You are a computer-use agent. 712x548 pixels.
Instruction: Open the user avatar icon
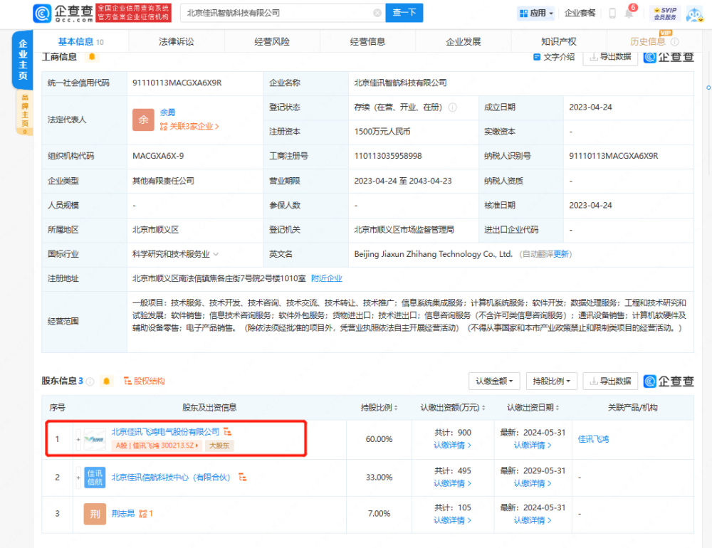tap(695, 14)
